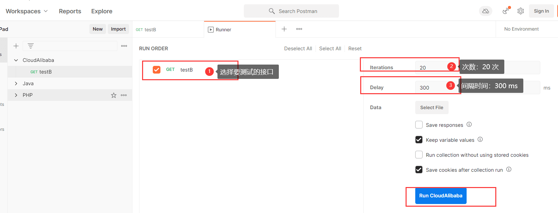Click the filter icon in sidebar

click(x=31, y=46)
